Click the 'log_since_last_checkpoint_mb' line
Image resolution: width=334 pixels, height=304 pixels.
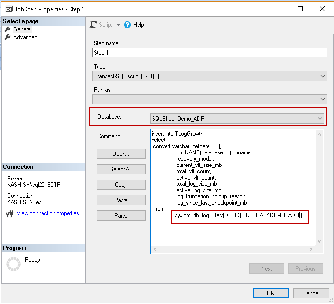point(211,203)
